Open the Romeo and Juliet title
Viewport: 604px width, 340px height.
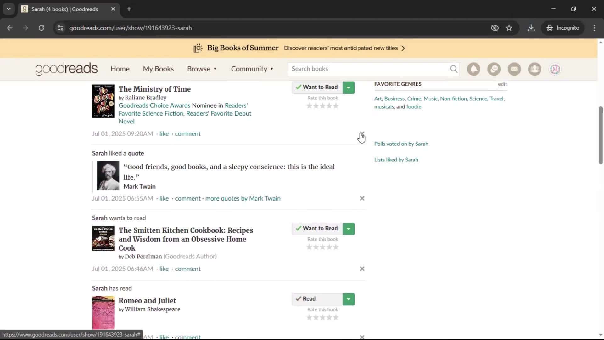147,301
